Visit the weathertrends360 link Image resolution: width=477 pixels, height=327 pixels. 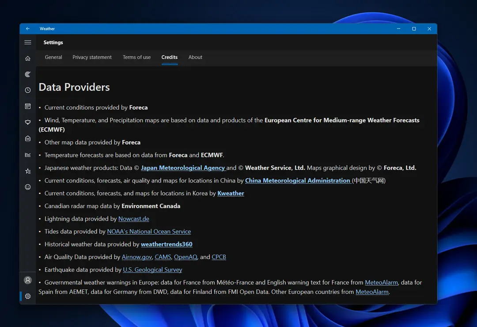coord(167,244)
